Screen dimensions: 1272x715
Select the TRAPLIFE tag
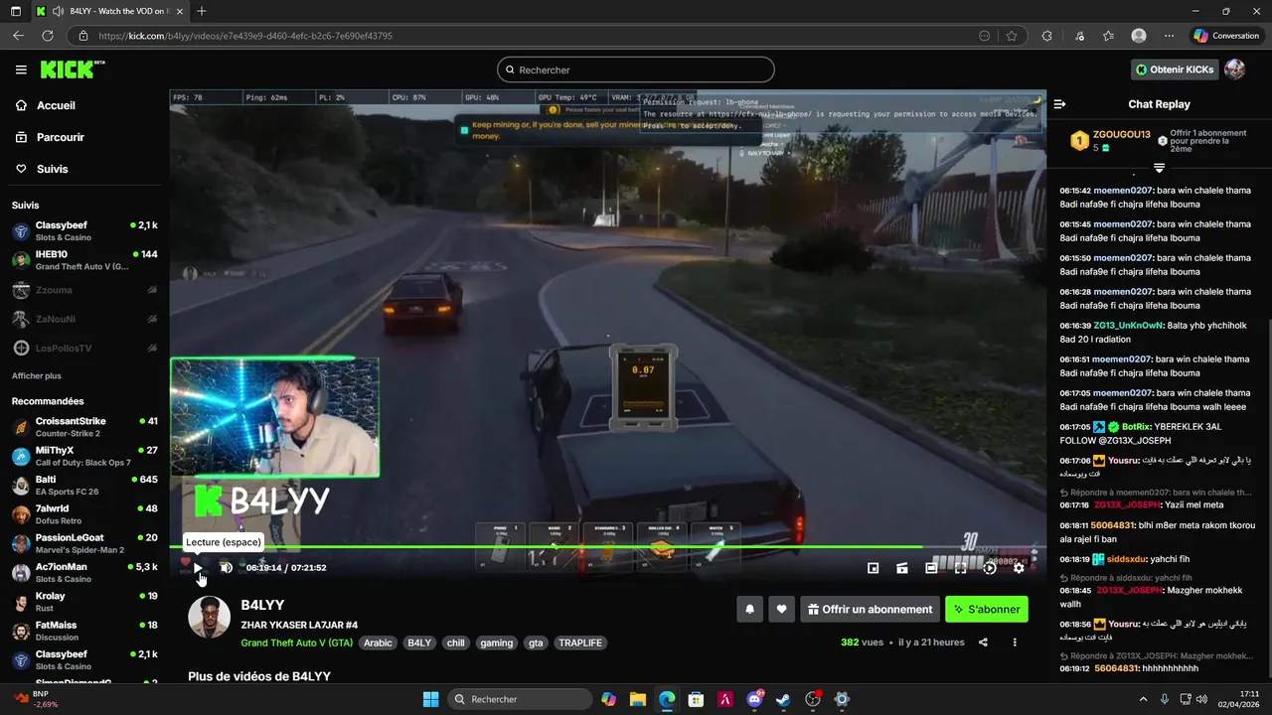(x=580, y=643)
